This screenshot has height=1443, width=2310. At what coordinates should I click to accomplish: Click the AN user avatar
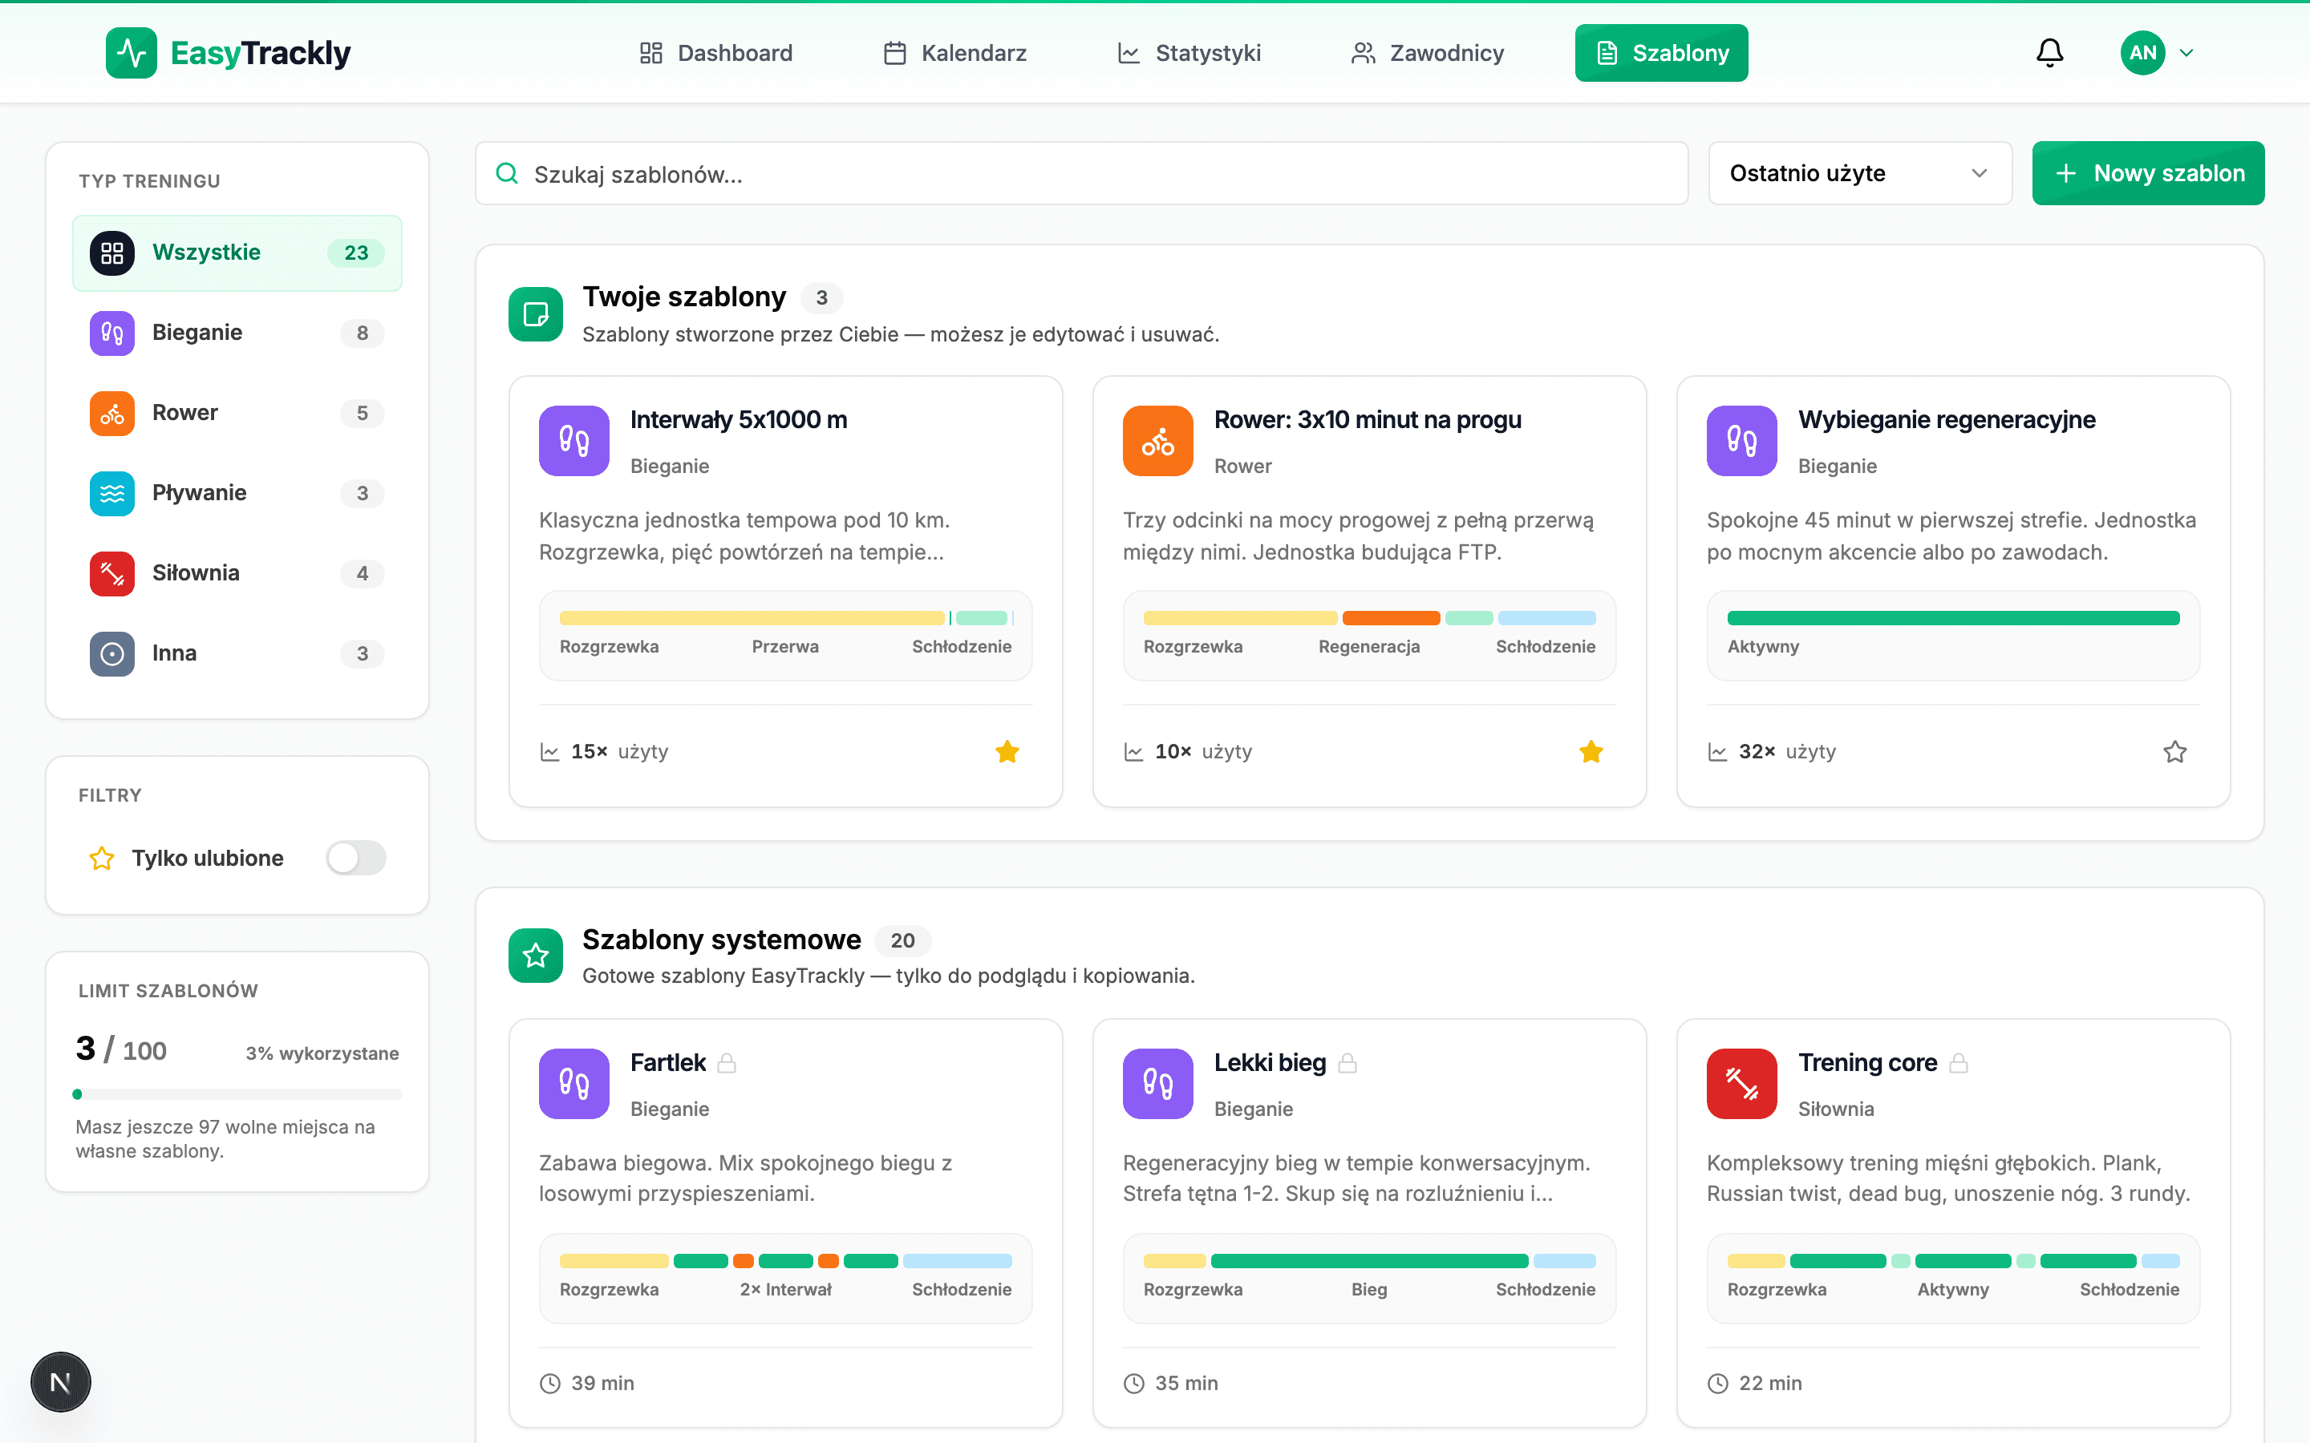point(2142,52)
